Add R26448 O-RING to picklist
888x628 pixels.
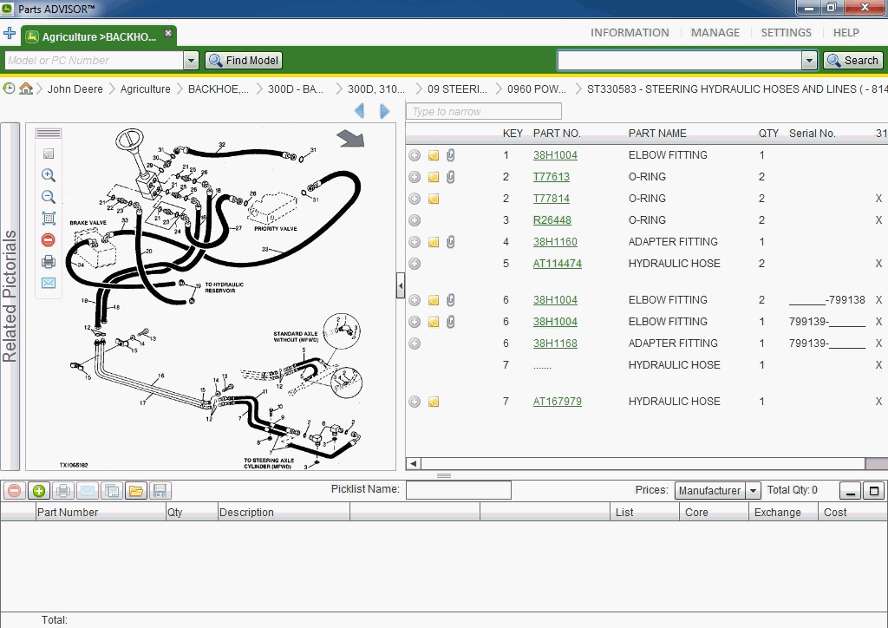click(415, 220)
